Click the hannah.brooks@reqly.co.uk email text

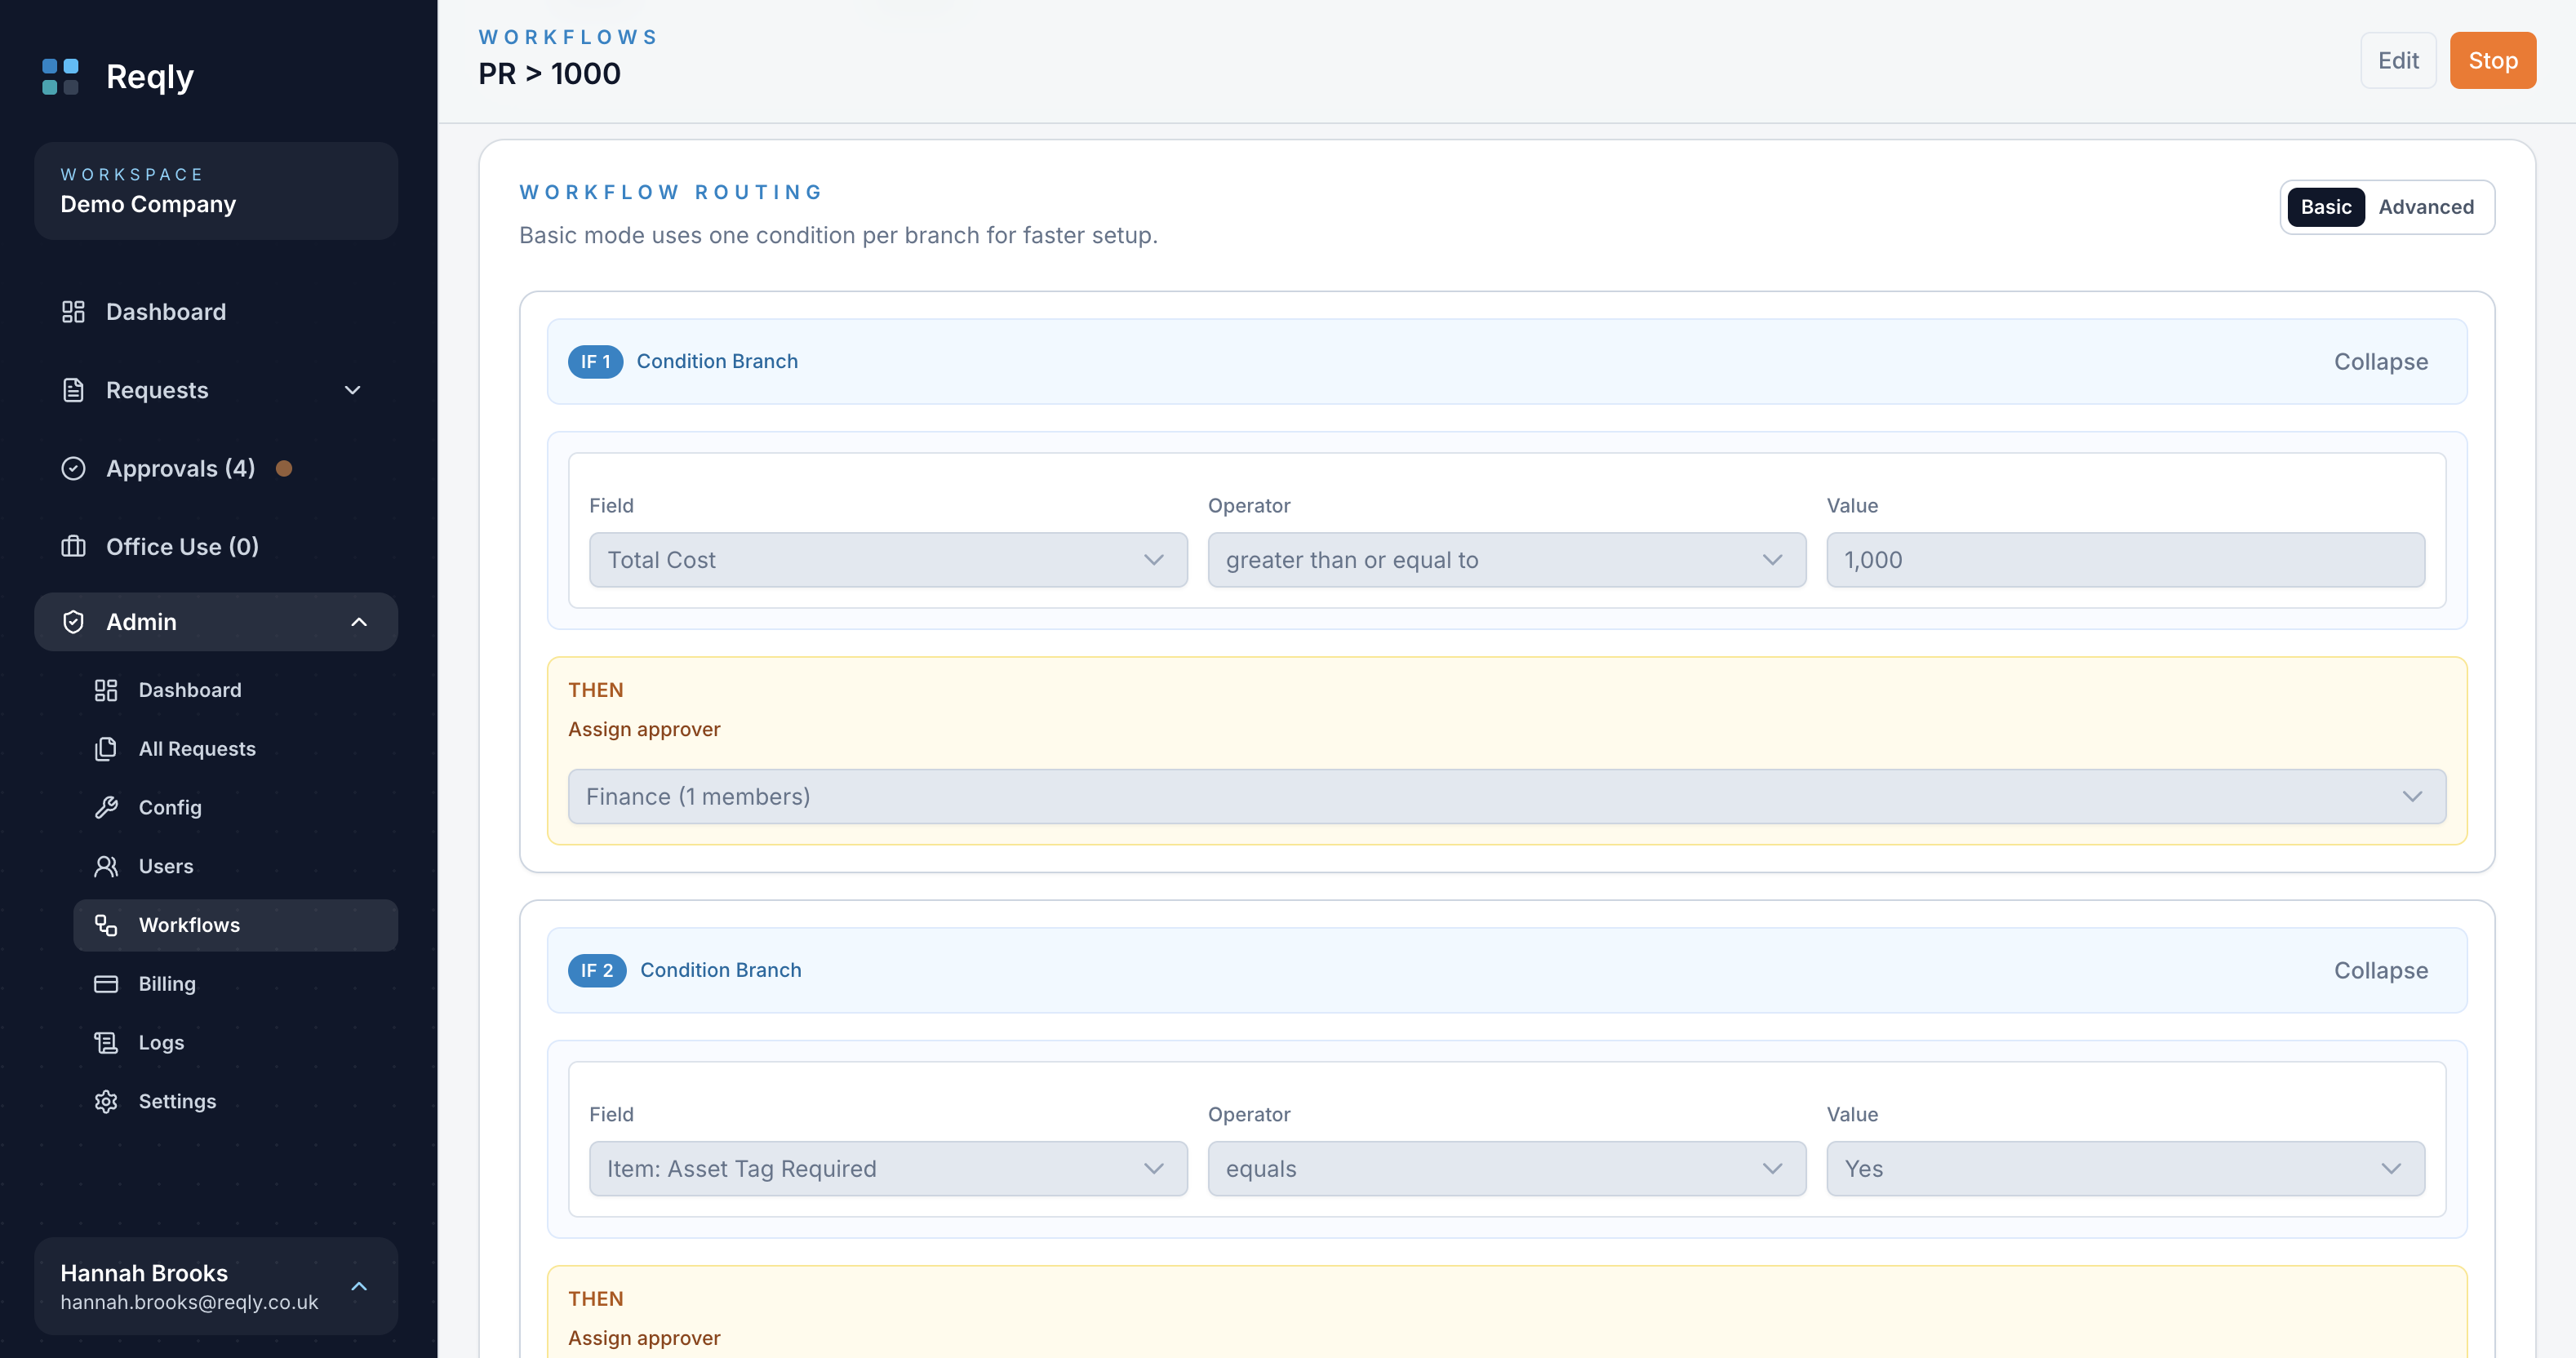tap(189, 1302)
